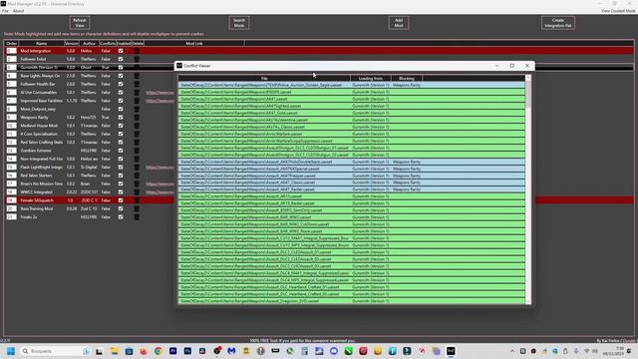
Task: Open File Explorer from taskbar
Action: point(114,351)
